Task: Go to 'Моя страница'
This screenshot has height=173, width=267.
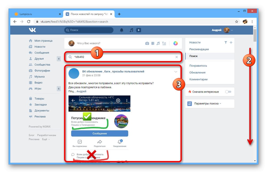Action: [44, 41]
